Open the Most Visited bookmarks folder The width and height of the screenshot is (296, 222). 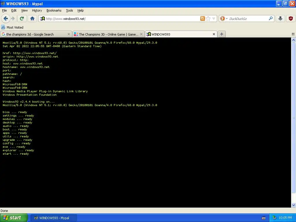[12, 27]
